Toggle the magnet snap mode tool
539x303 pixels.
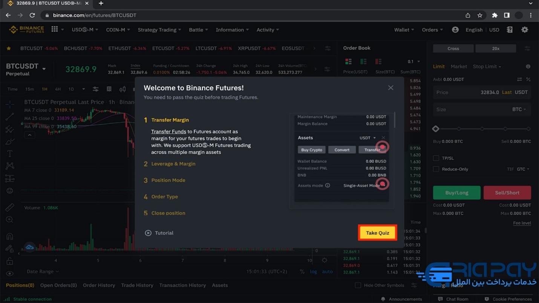pyautogui.click(x=10, y=236)
